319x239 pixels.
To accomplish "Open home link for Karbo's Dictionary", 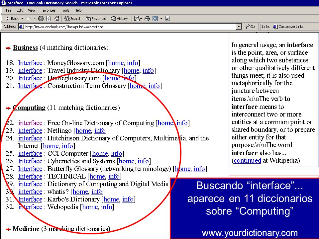I will point(111,199).
